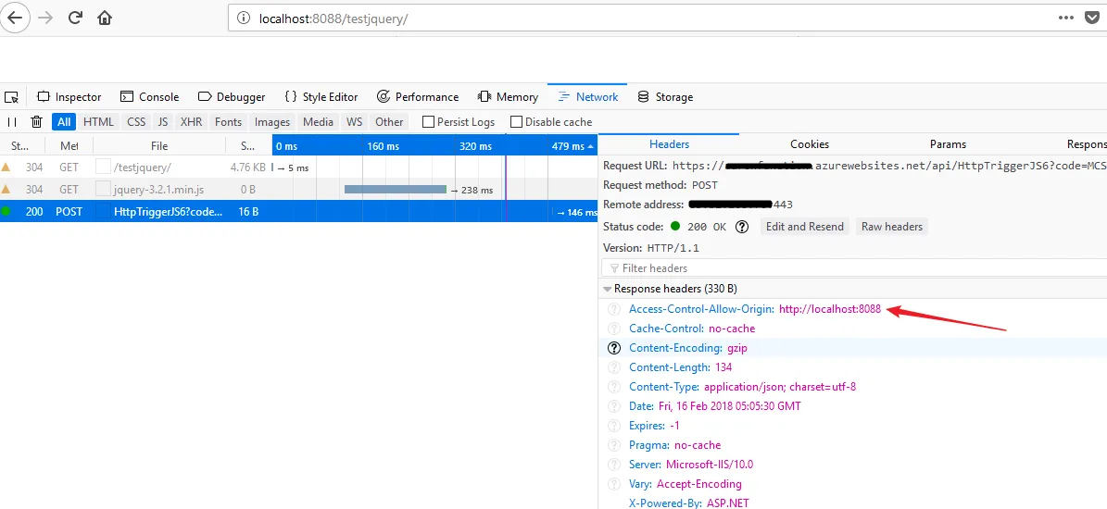Viewport: 1107px width, 509px height.
Task: Select the Network tab
Action: pyautogui.click(x=587, y=97)
